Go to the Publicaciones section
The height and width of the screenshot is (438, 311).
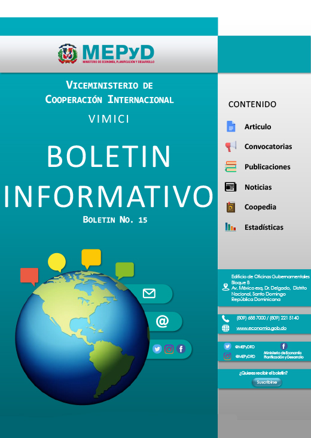coord(267,167)
